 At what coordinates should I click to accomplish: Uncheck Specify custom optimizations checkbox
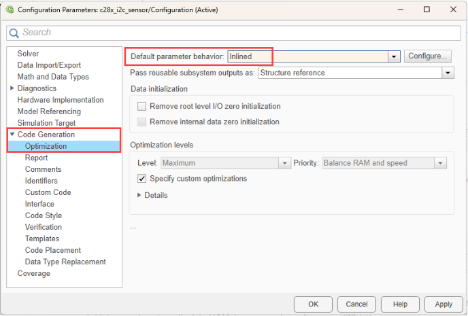coord(142,179)
